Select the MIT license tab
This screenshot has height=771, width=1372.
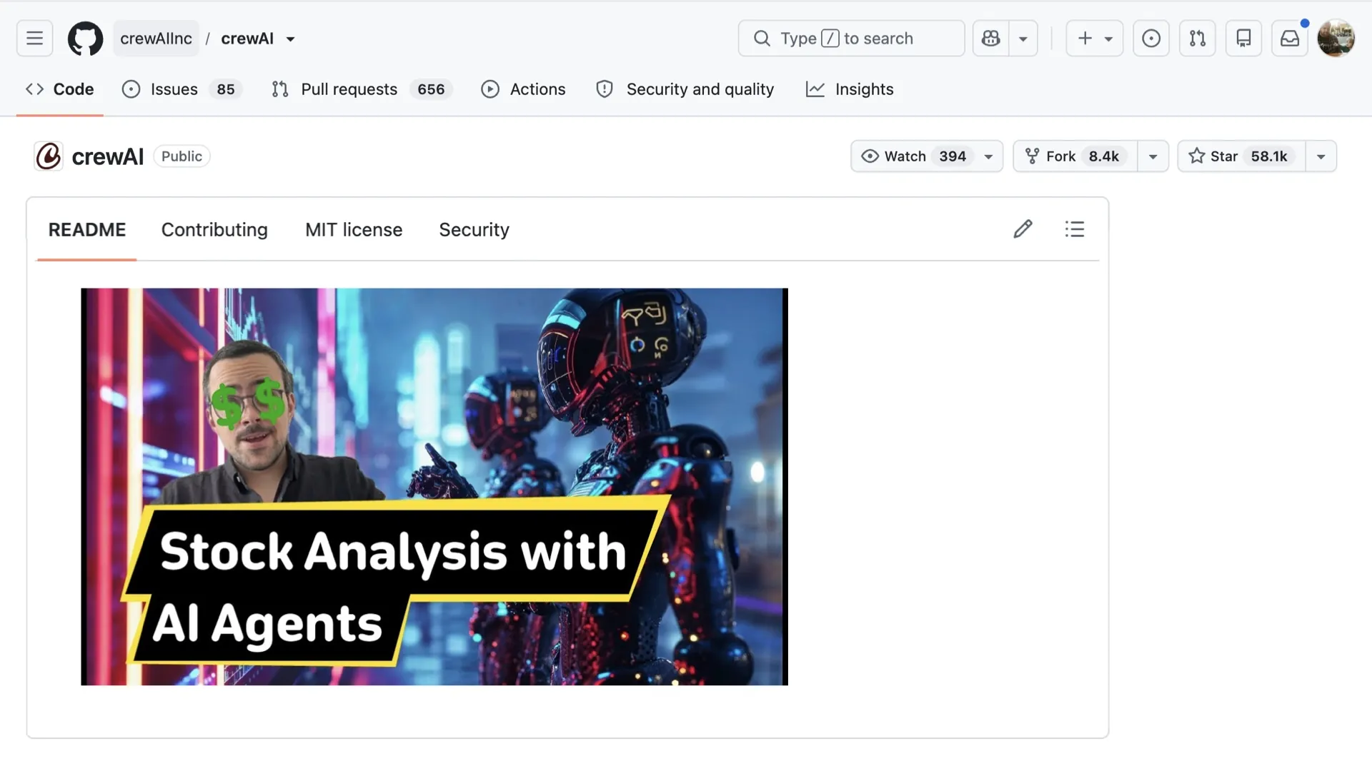click(354, 230)
